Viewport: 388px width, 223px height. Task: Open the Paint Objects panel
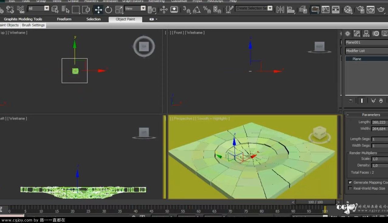[9, 25]
